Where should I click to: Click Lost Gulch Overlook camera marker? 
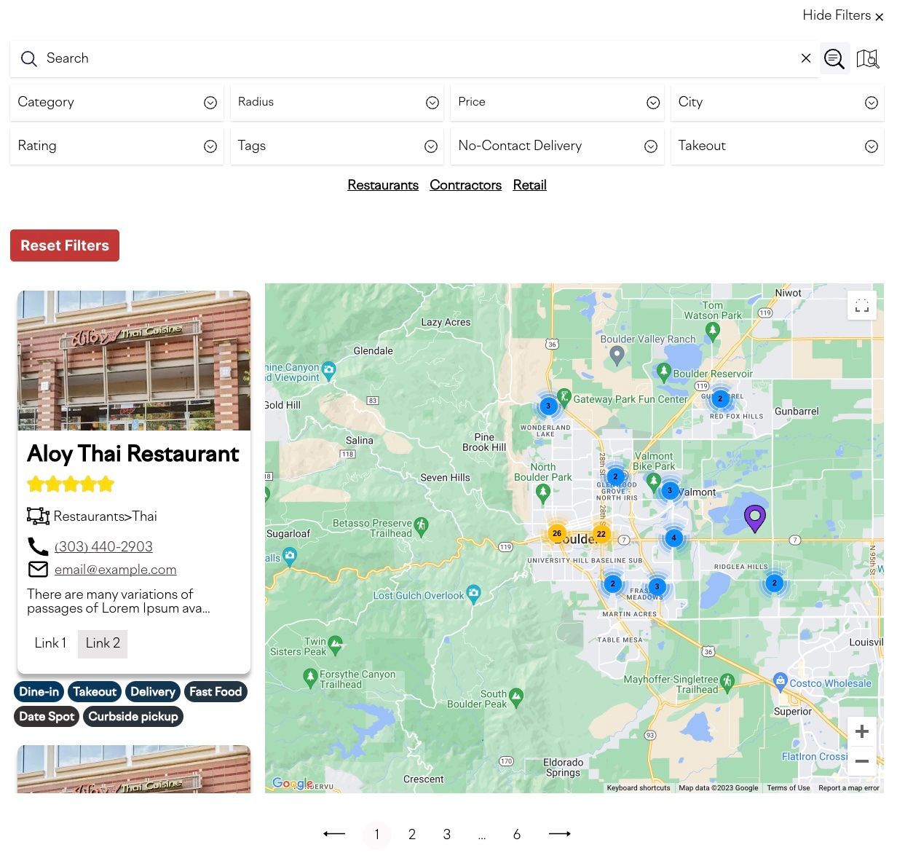[474, 594]
